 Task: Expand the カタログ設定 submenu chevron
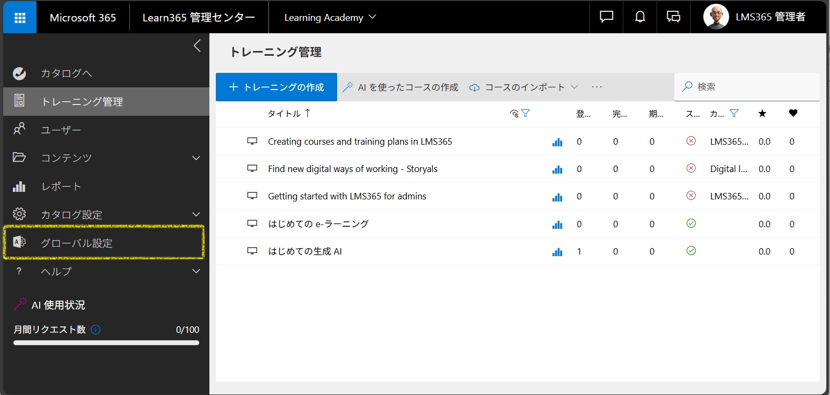[196, 215]
